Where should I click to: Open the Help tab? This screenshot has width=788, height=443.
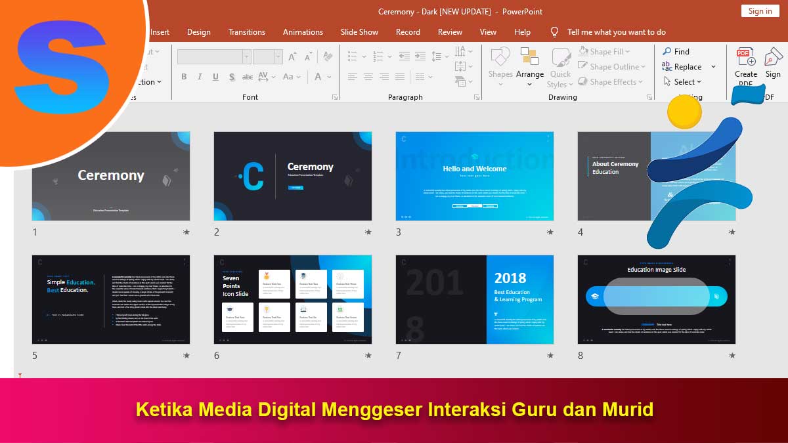point(522,32)
